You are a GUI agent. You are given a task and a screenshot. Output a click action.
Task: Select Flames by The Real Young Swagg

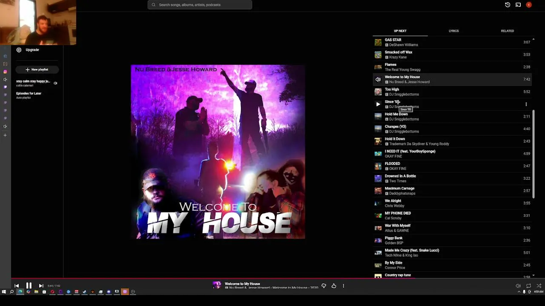tap(452, 67)
